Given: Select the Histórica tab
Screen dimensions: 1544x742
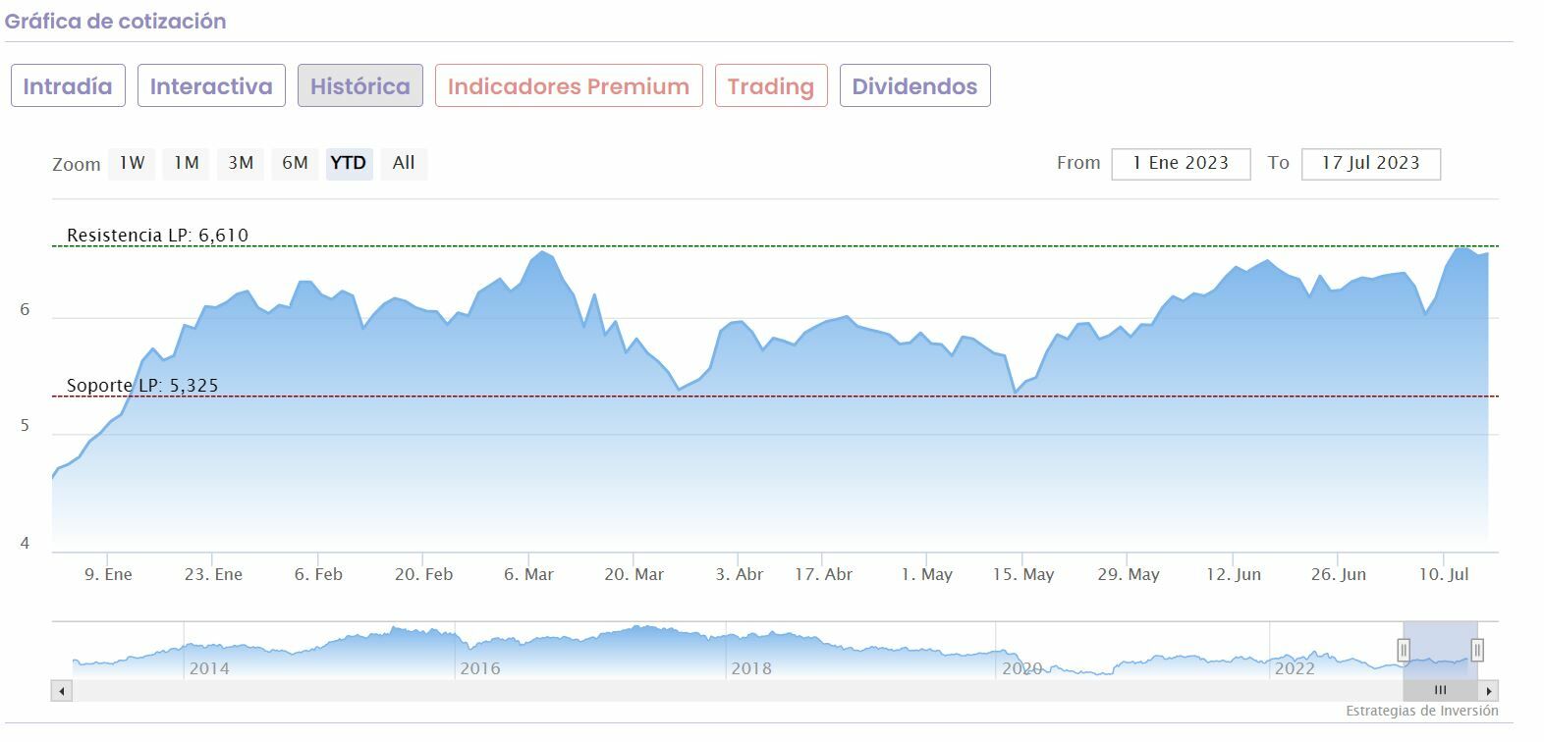Looking at the screenshot, I should (360, 86).
